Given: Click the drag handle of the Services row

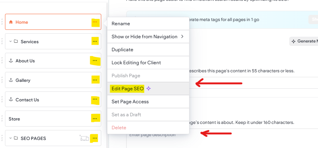Looking at the screenshot, I should coord(2,41).
